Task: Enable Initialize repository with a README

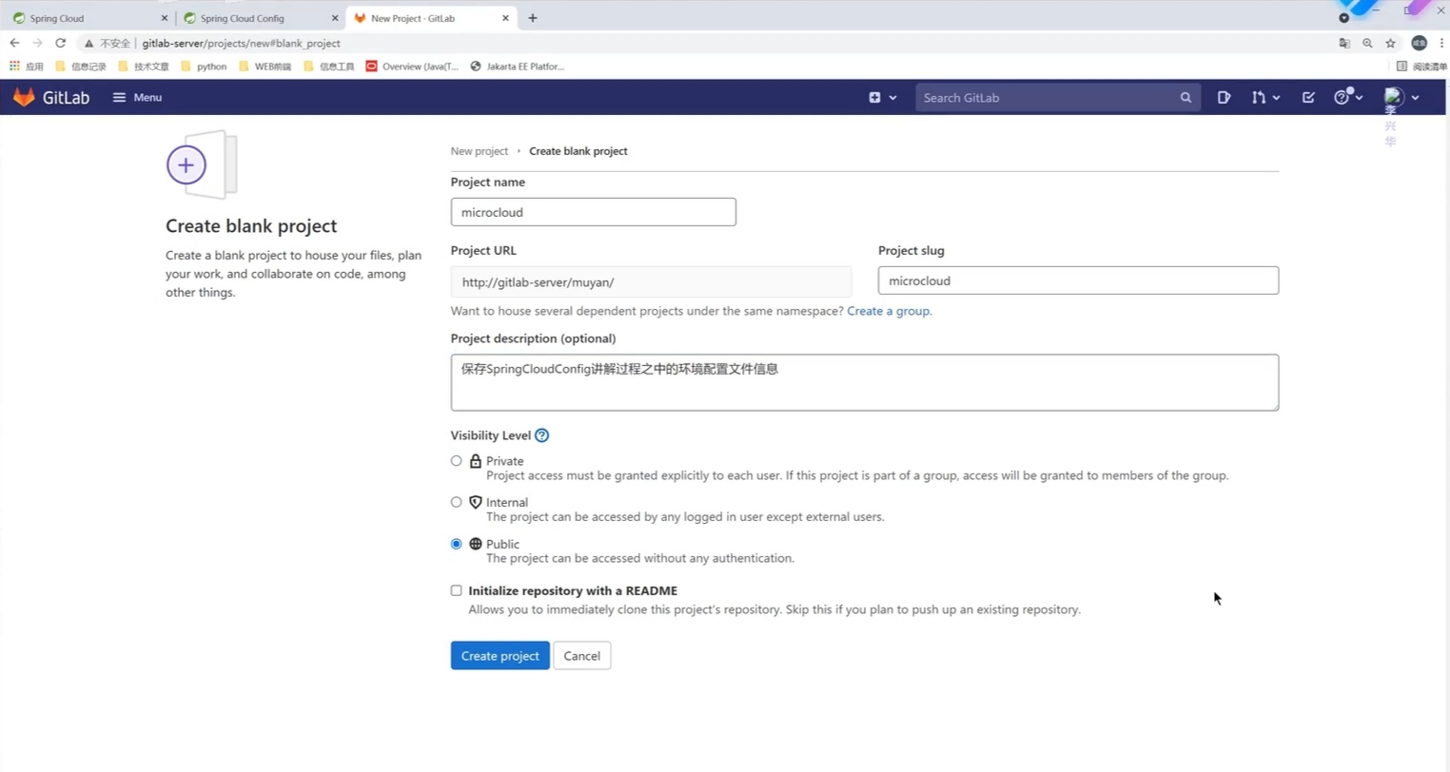Action: [457, 590]
